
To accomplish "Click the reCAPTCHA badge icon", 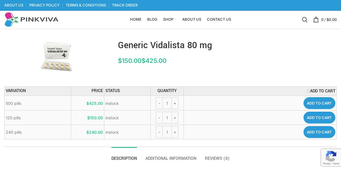I will pyautogui.click(x=331, y=156).
